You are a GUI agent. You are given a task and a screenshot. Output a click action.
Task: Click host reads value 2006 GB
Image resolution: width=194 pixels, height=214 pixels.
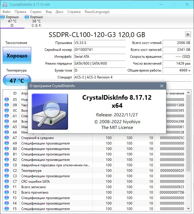click(x=177, y=43)
